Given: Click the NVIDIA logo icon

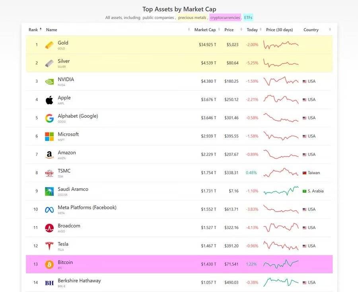Looking at the screenshot, I should tap(49, 82).
